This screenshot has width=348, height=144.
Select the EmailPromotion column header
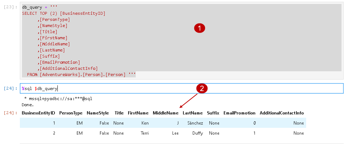[239, 113]
